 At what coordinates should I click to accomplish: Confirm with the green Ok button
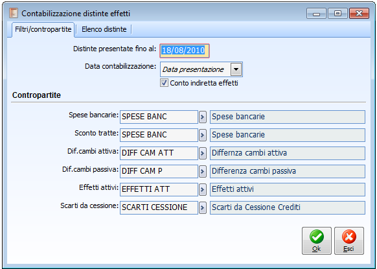click(x=316, y=240)
